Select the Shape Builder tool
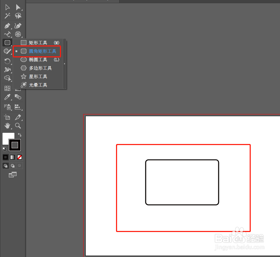Screen dimensions: 280x257 pos(7,78)
